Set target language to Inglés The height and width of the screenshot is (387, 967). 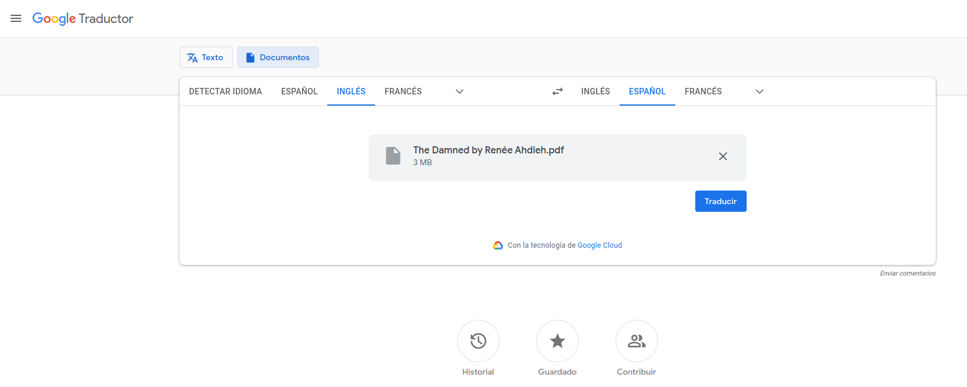point(595,91)
